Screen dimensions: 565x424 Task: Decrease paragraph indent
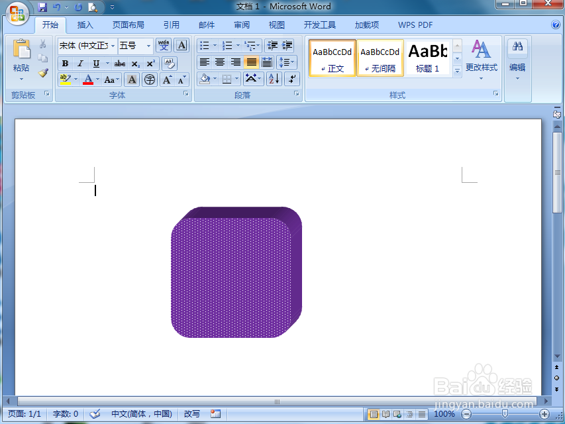point(273,46)
